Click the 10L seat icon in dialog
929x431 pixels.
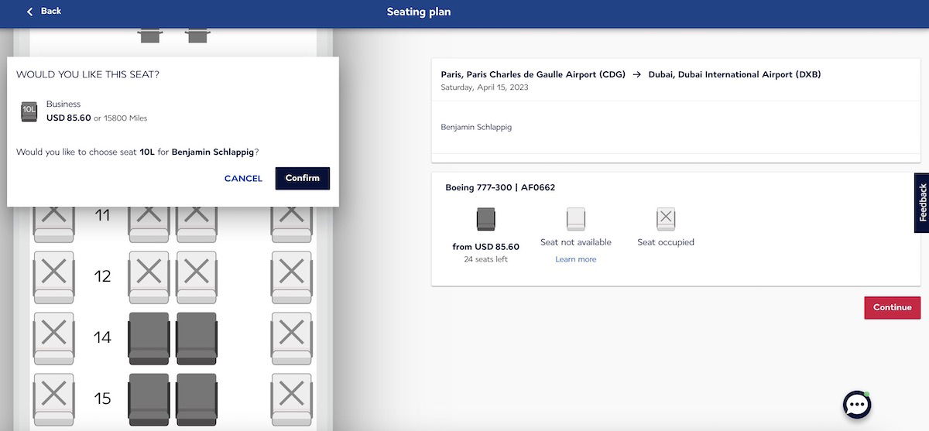(x=29, y=112)
